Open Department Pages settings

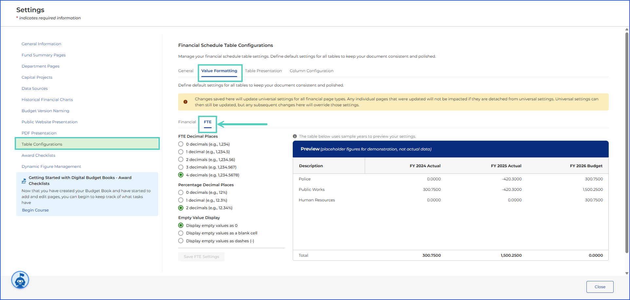click(x=41, y=66)
